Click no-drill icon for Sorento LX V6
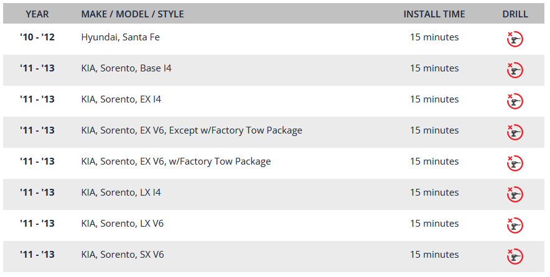The width and height of the screenshot is (550, 277). [515, 225]
